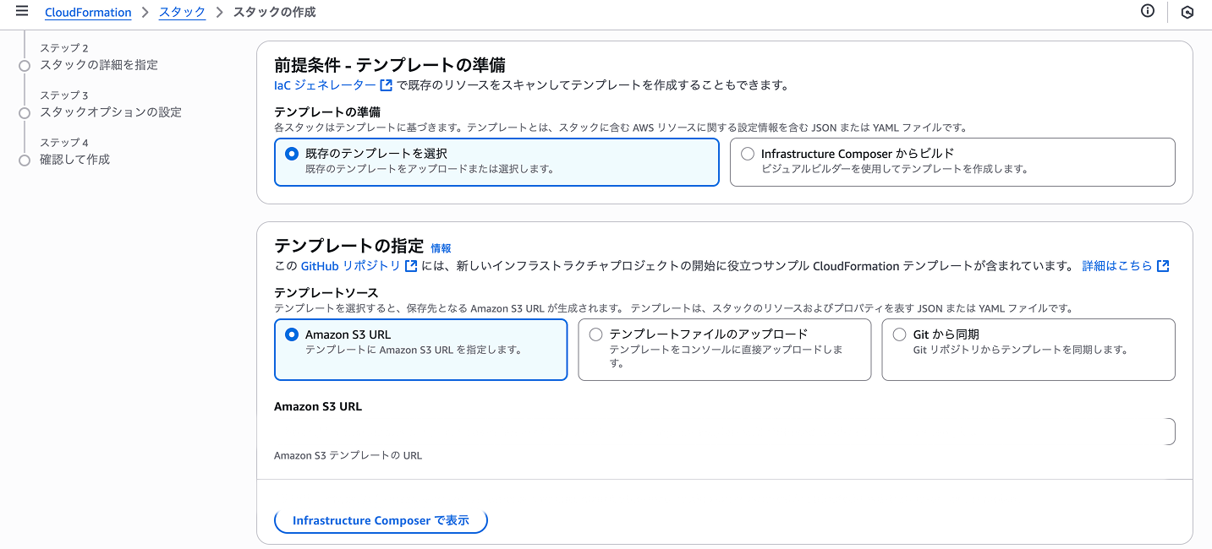Screen dimensions: 1212x549
Task: Click Infrastructure Composer で表示 button
Action: (381, 520)
